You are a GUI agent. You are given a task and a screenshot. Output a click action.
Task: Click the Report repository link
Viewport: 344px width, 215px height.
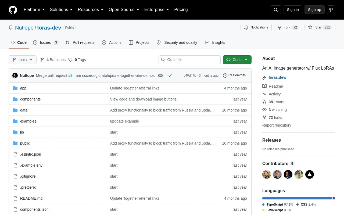pyautogui.click(x=277, y=125)
